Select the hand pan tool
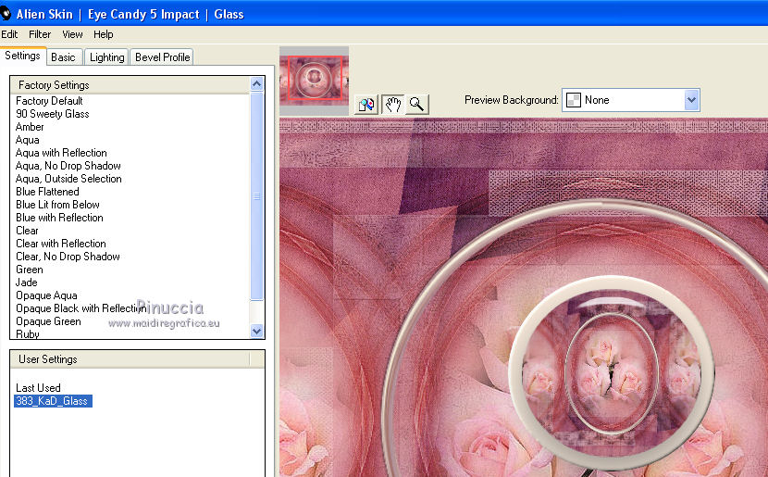Viewport: 768px width, 477px height. [392, 104]
